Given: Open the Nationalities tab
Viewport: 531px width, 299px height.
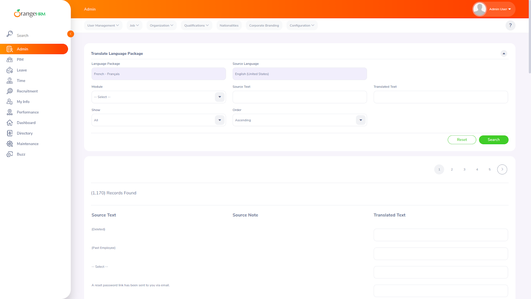Looking at the screenshot, I should tap(229, 26).
